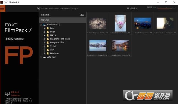Open the sort by name option
The width and height of the screenshot is (178, 104).
point(134,9)
